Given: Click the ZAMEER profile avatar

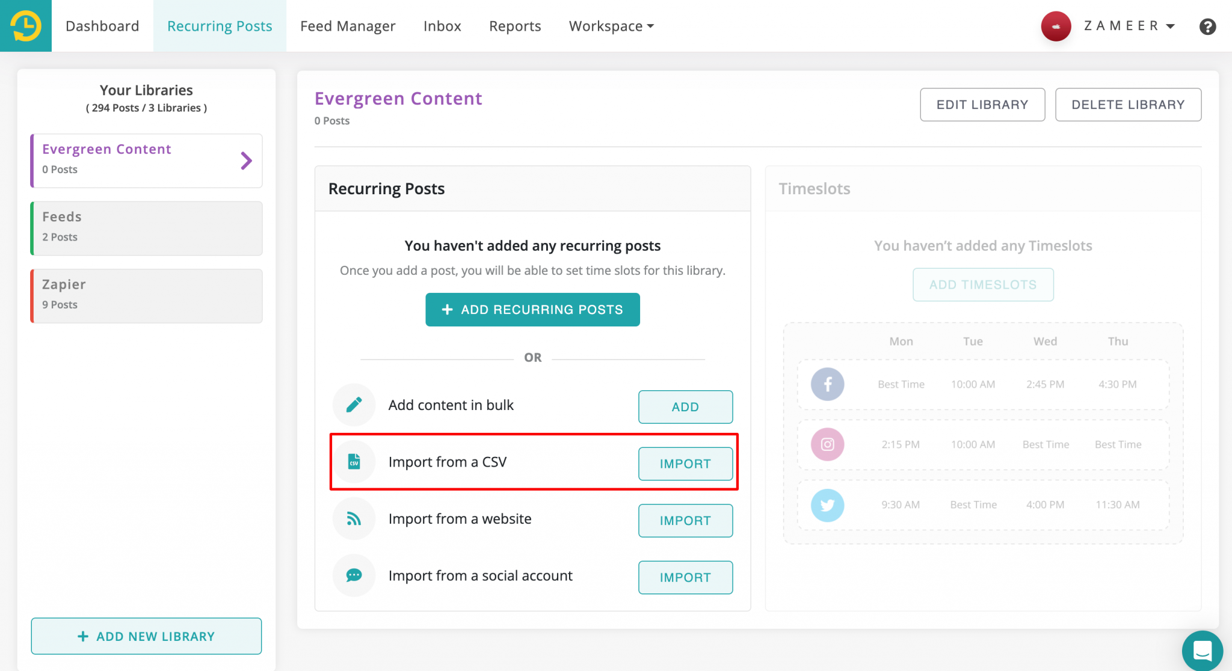Looking at the screenshot, I should pyautogui.click(x=1056, y=26).
